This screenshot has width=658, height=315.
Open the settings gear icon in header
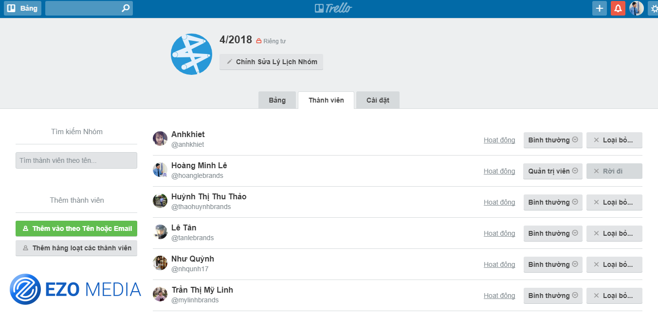coord(654,8)
